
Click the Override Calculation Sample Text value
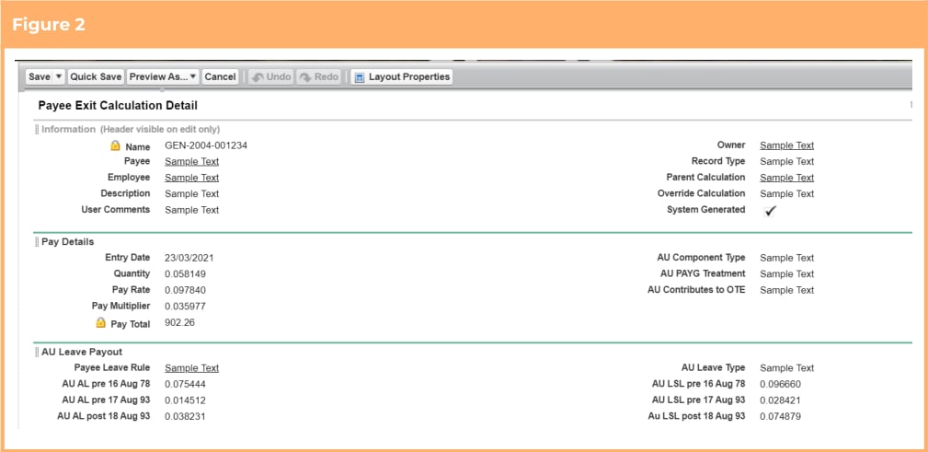tap(787, 193)
